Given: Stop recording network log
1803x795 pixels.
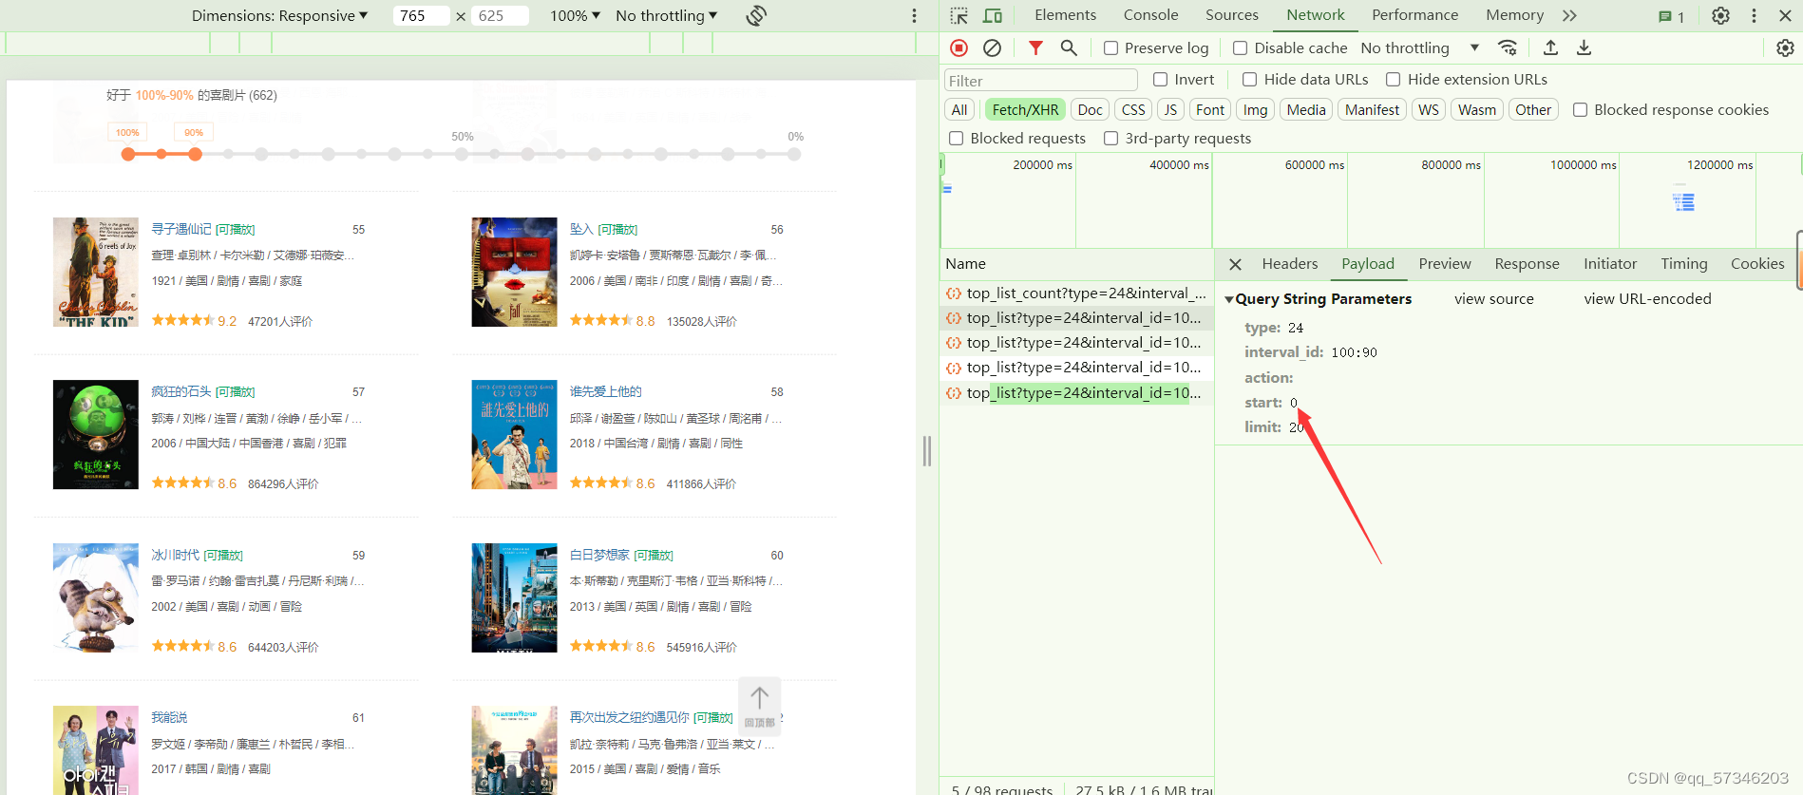Looking at the screenshot, I should pos(959,47).
